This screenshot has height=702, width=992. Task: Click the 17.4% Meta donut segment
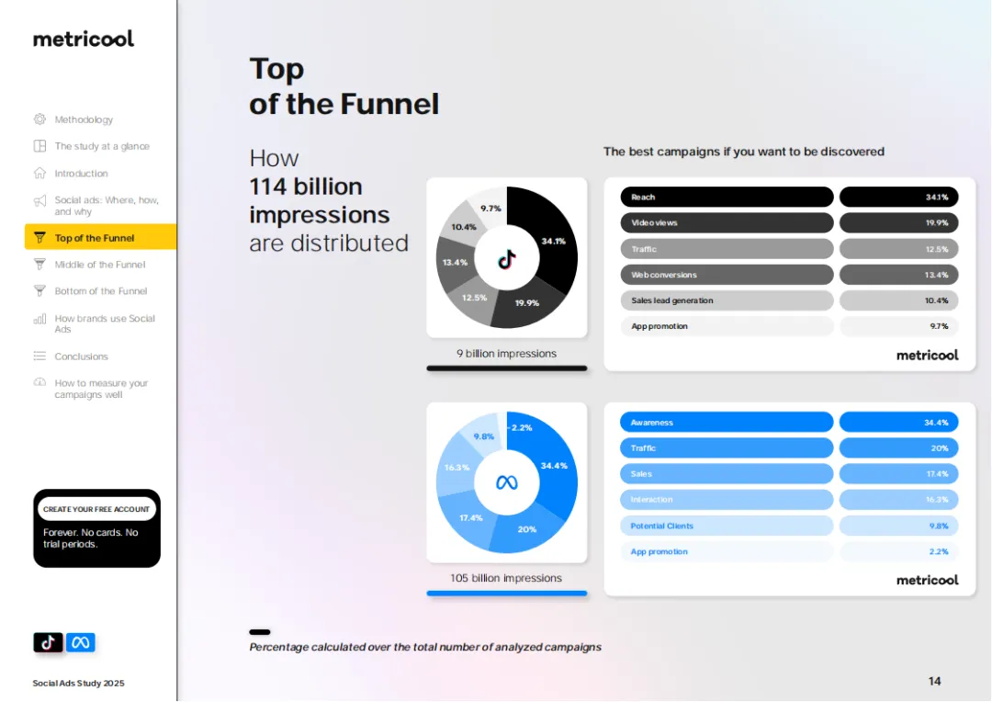coord(471,519)
